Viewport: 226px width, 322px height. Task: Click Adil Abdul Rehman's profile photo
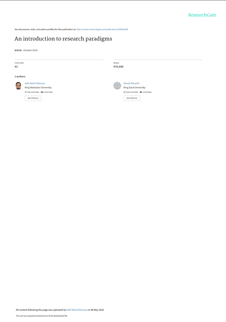pyautogui.click(x=19, y=86)
